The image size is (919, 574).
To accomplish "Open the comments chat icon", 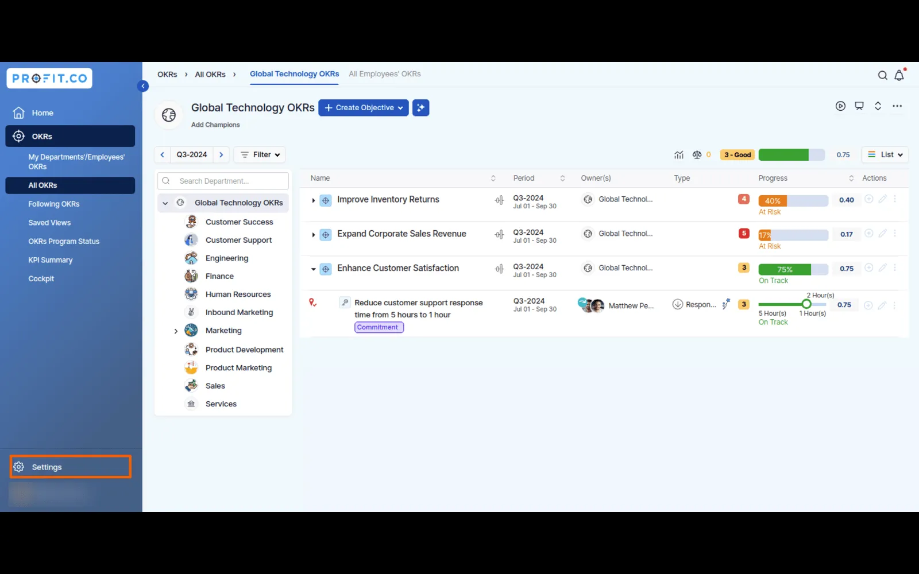I will coord(859,106).
